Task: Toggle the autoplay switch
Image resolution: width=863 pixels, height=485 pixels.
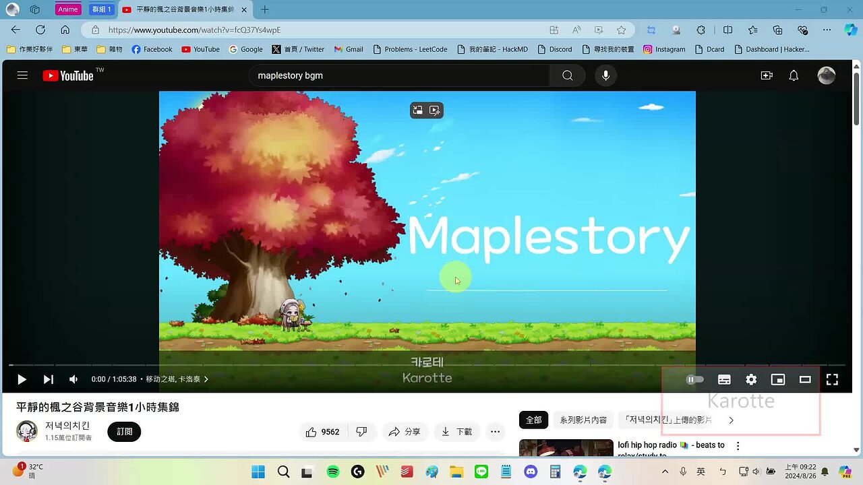Action: [x=694, y=379]
